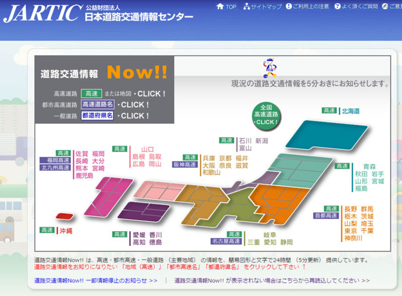Choose 鳥取 prefecture
Viewport: 402px width, 296px height.
155,157
